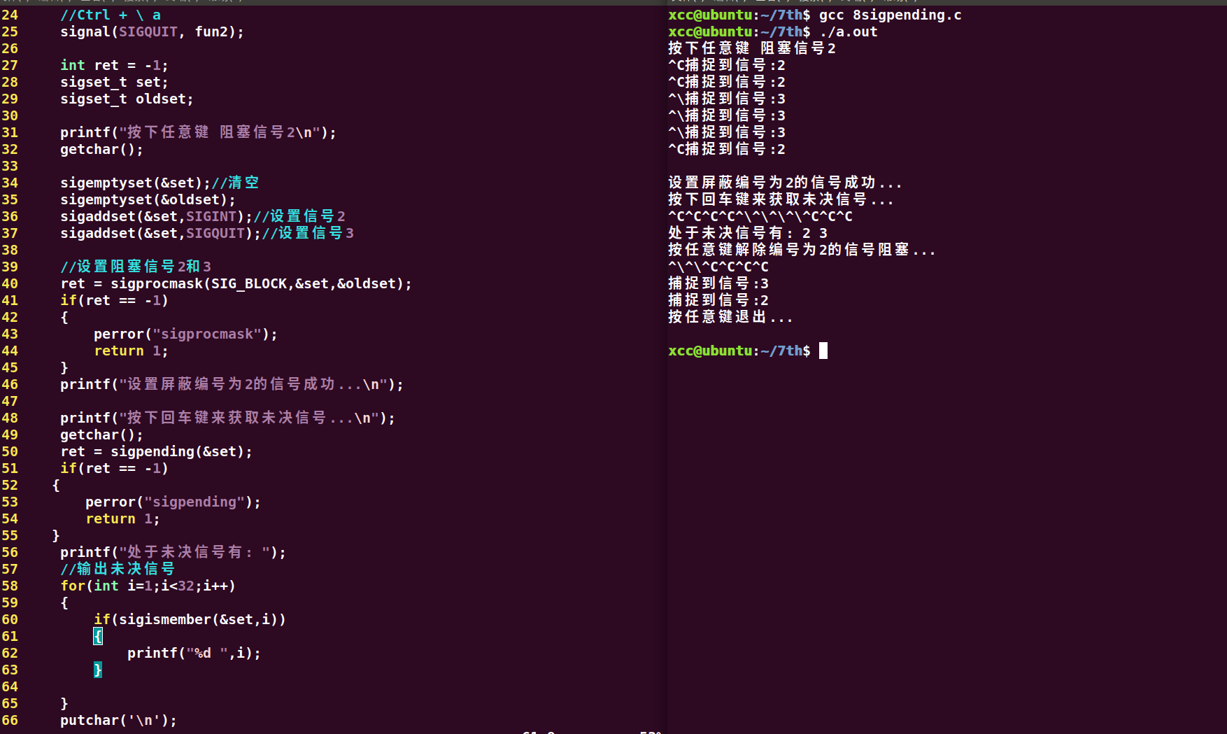Click the sigemptyset(&oldset) line
This screenshot has height=734, width=1227.
click(148, 199)
